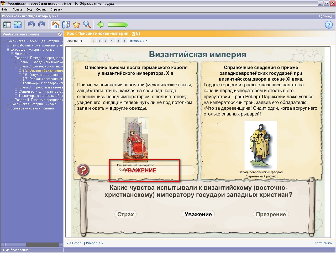Click the redo arrow icon

pos(42,25)
